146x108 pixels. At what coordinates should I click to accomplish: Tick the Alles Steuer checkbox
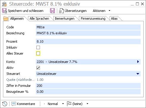38,53
